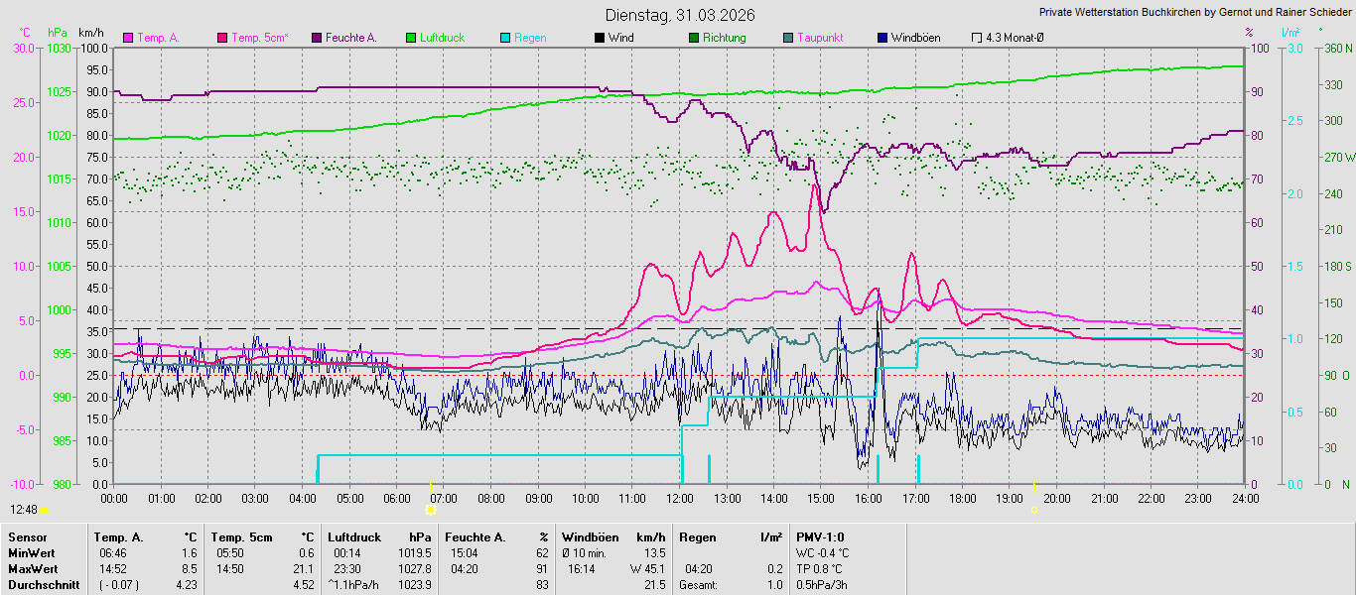Click the 12:48 time indicator

(25, 509)
